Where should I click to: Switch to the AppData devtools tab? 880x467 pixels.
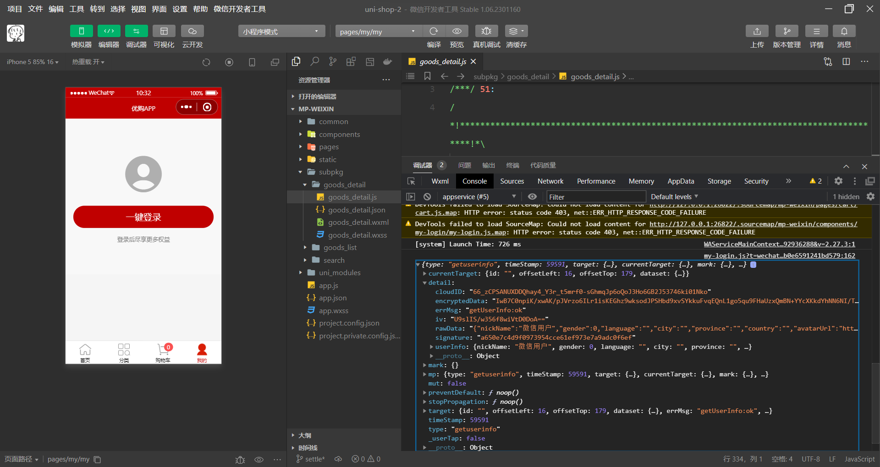(x=681, y=181)
